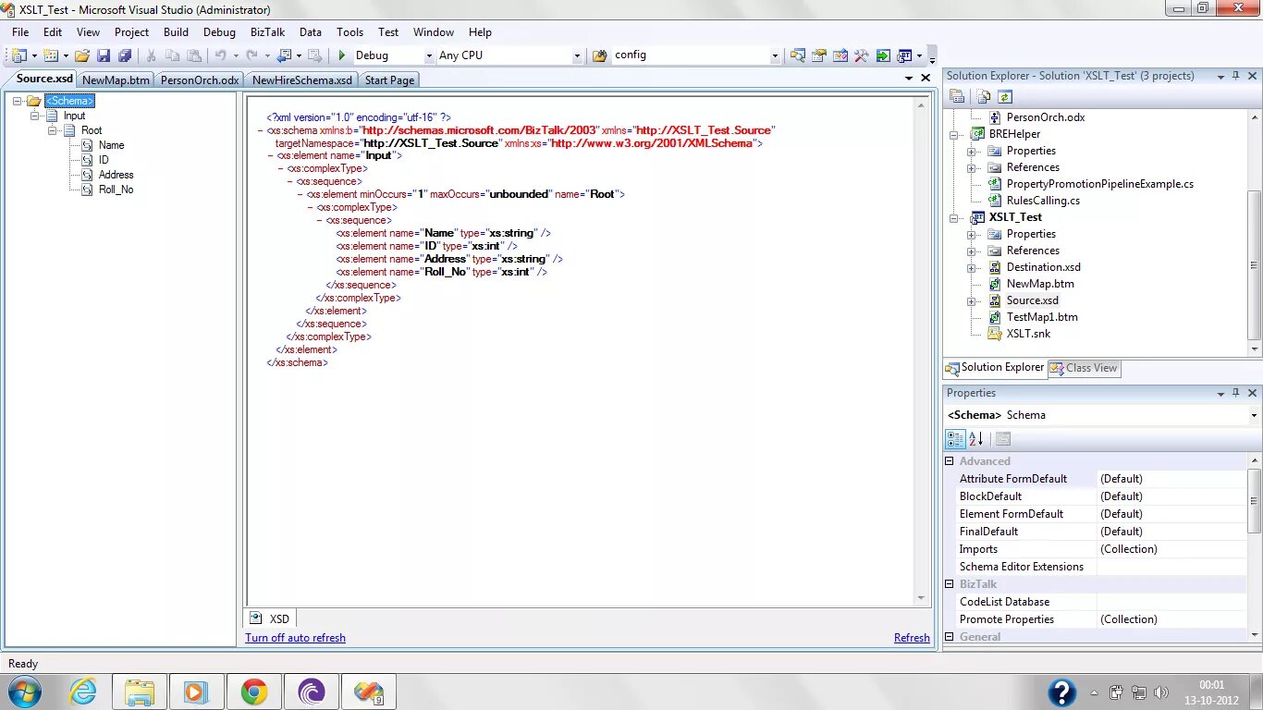Open the Debug configuration dropdown
The image size is (1263, 710).
pos(429,55)
